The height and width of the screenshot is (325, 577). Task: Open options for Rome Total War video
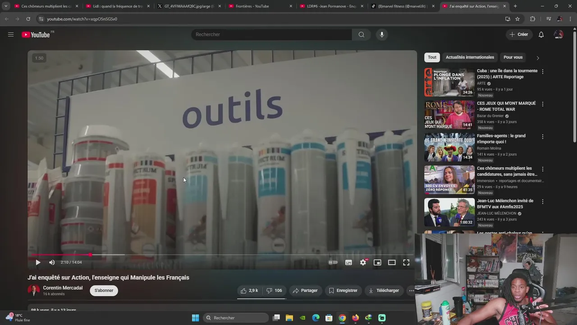[x=542, y=104]
